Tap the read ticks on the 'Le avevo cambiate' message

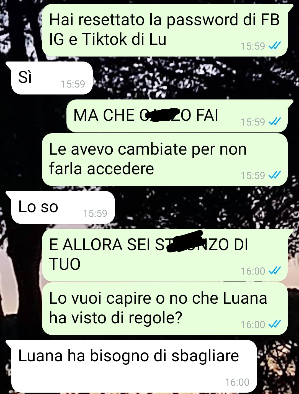[x=275, y=175]
